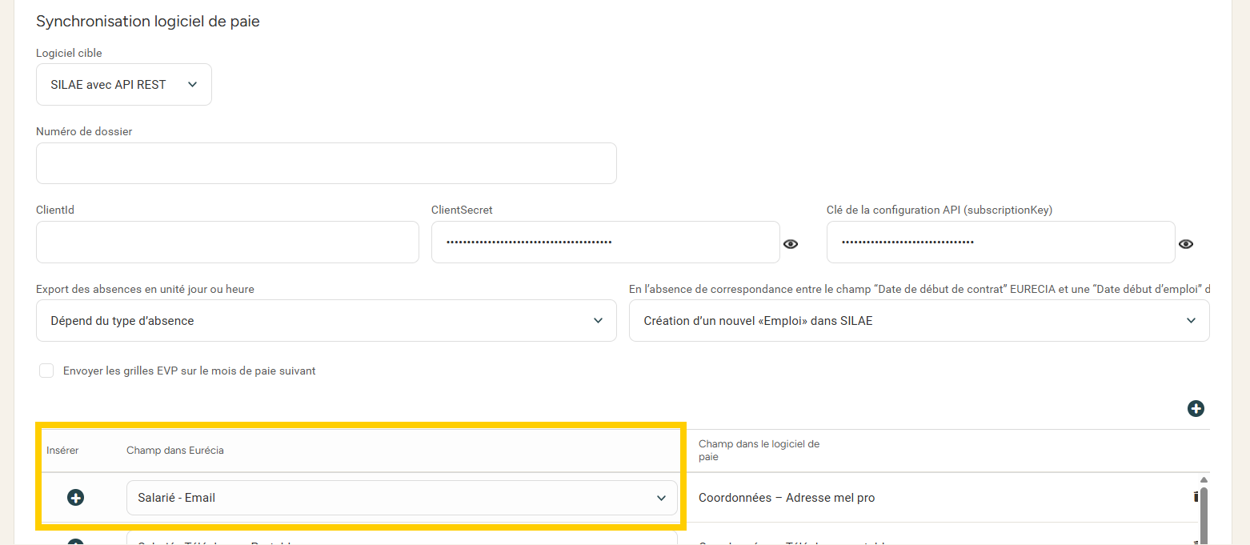Image resolution: width=1250 pixels, height=545 pixels.
Task: Insert a row before Salarié - Email
Action: click(x=76, y=498)
